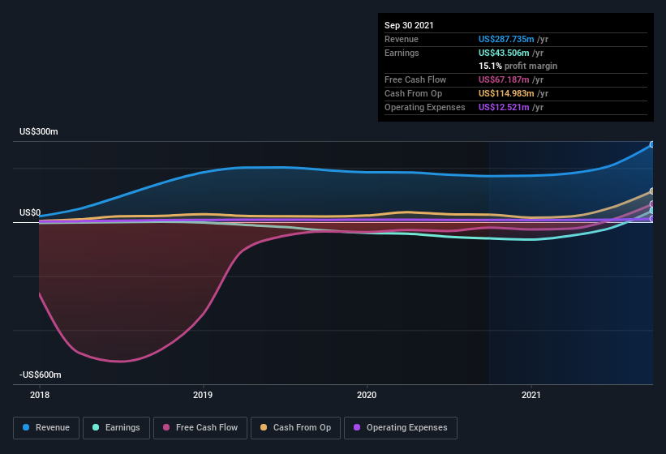Click the Earnings endpoint marker on the chart
666x454 pixels.
tap(652, 211)
